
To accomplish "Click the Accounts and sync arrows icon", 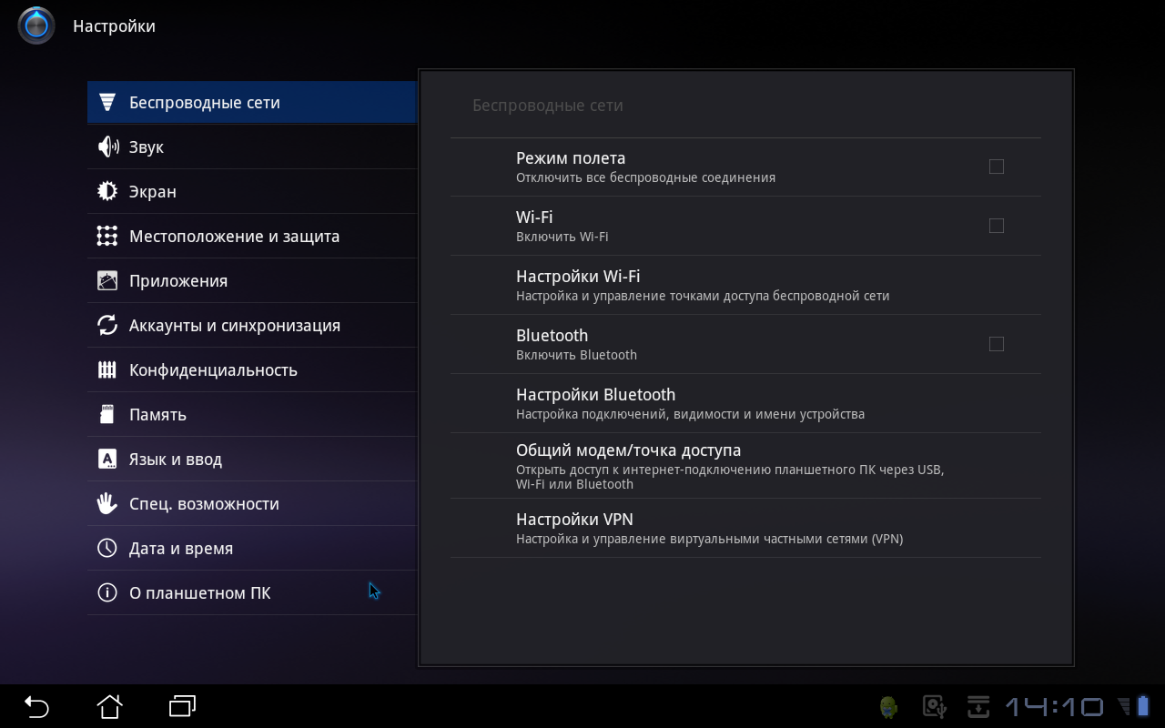I will [107, 325].
